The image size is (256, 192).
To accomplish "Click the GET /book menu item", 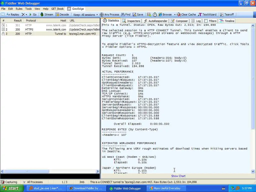I will (x=57, y=9).
